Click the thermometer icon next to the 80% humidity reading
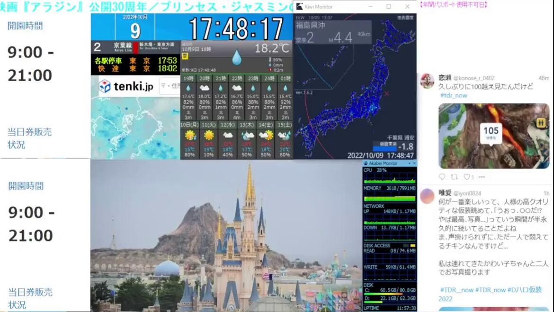554x312 pixels. point(270,60)
